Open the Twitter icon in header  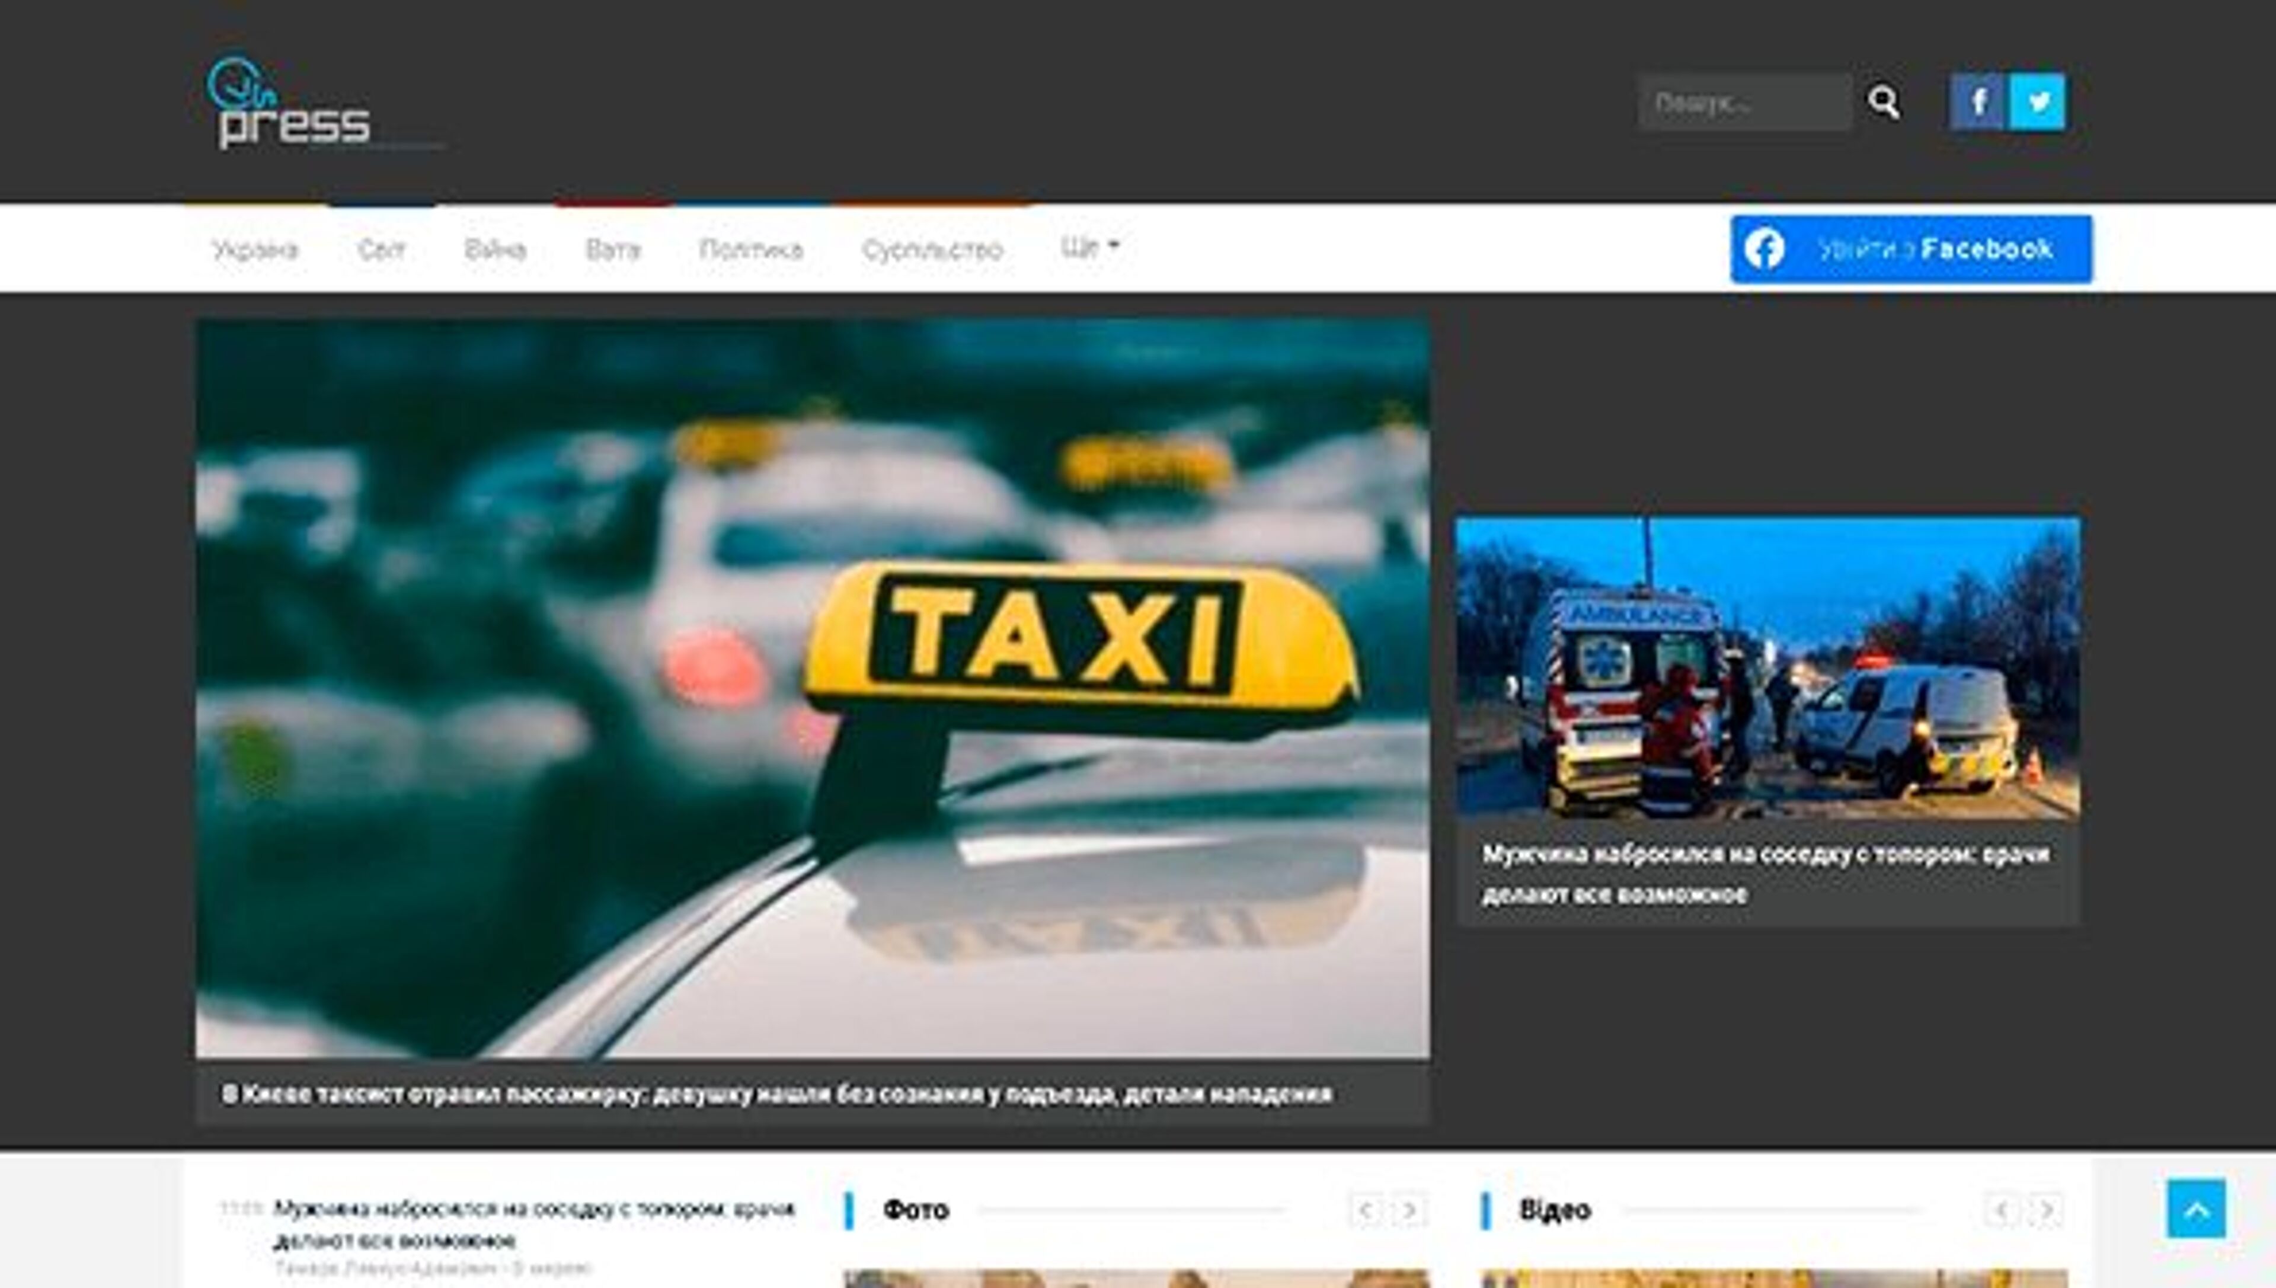coord(2038,103)
